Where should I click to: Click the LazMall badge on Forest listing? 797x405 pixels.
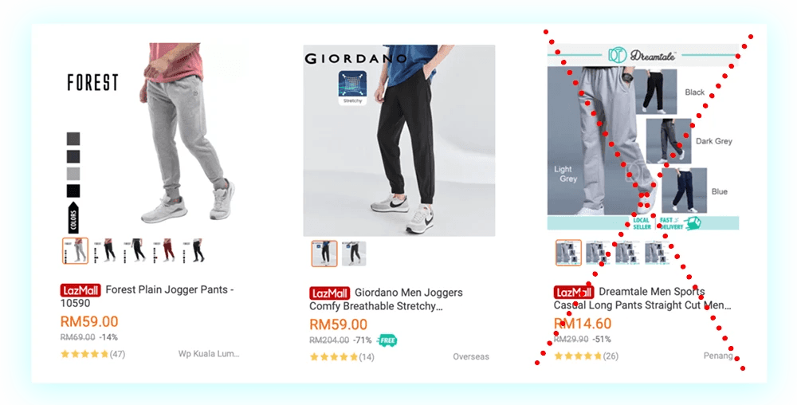pos(80,290)
